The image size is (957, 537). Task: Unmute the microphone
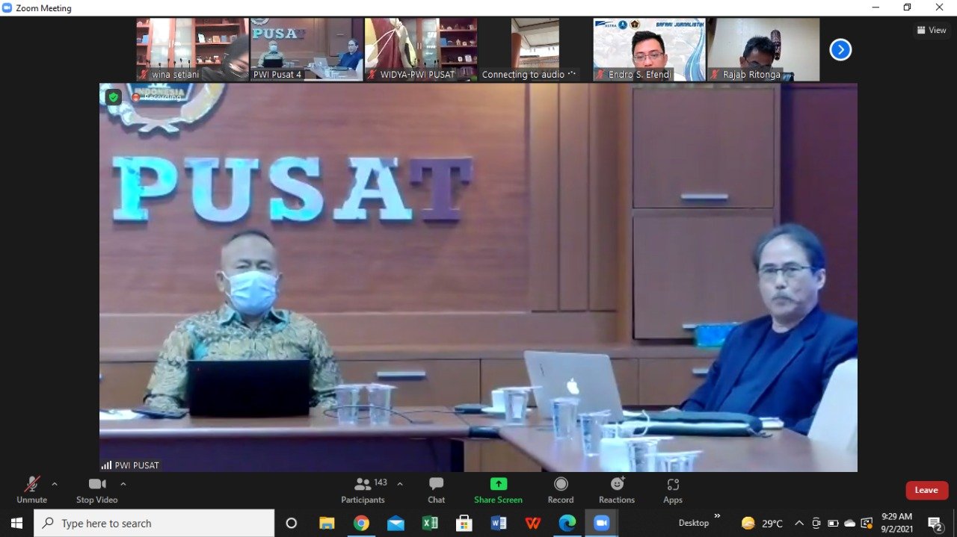coord(31,490)
